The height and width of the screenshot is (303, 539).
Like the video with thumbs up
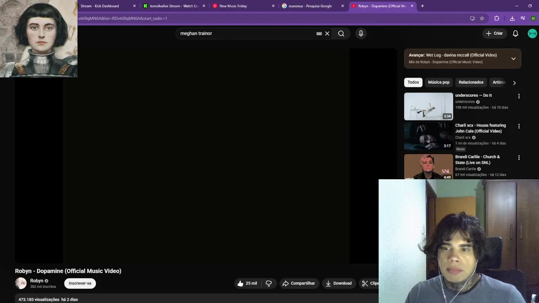(x=247, y=283)
